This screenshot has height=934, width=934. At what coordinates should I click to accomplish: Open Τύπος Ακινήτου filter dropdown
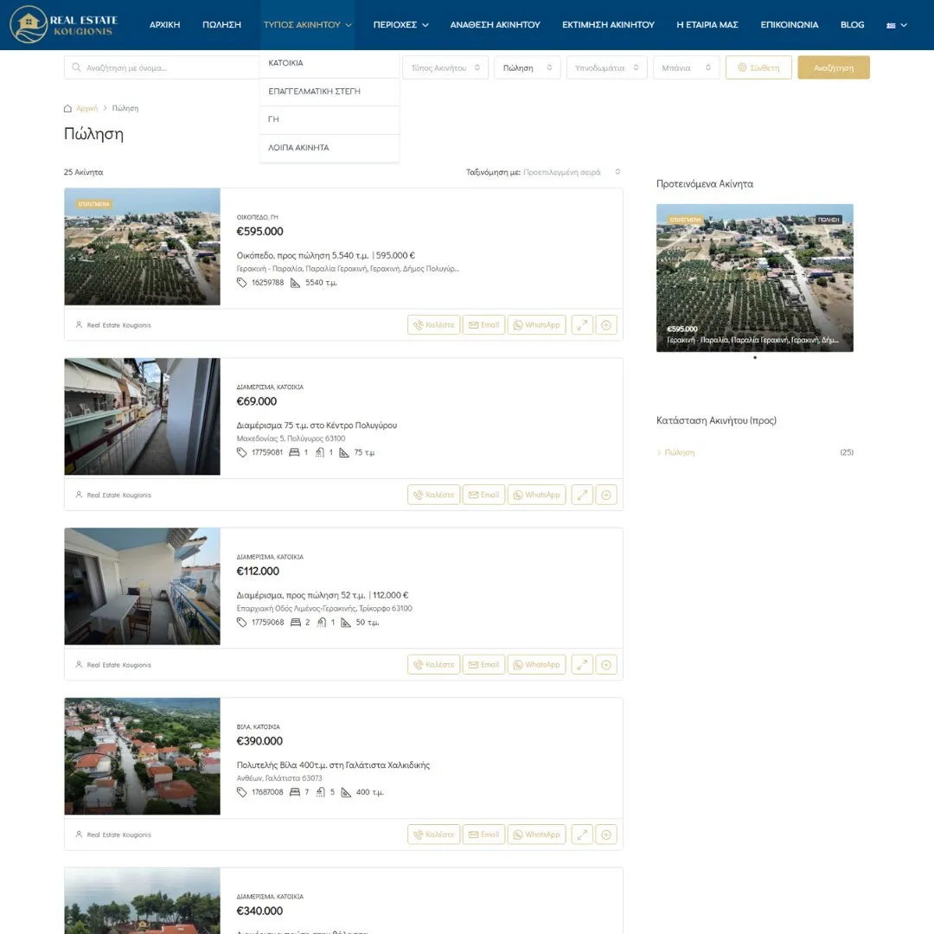445,68
